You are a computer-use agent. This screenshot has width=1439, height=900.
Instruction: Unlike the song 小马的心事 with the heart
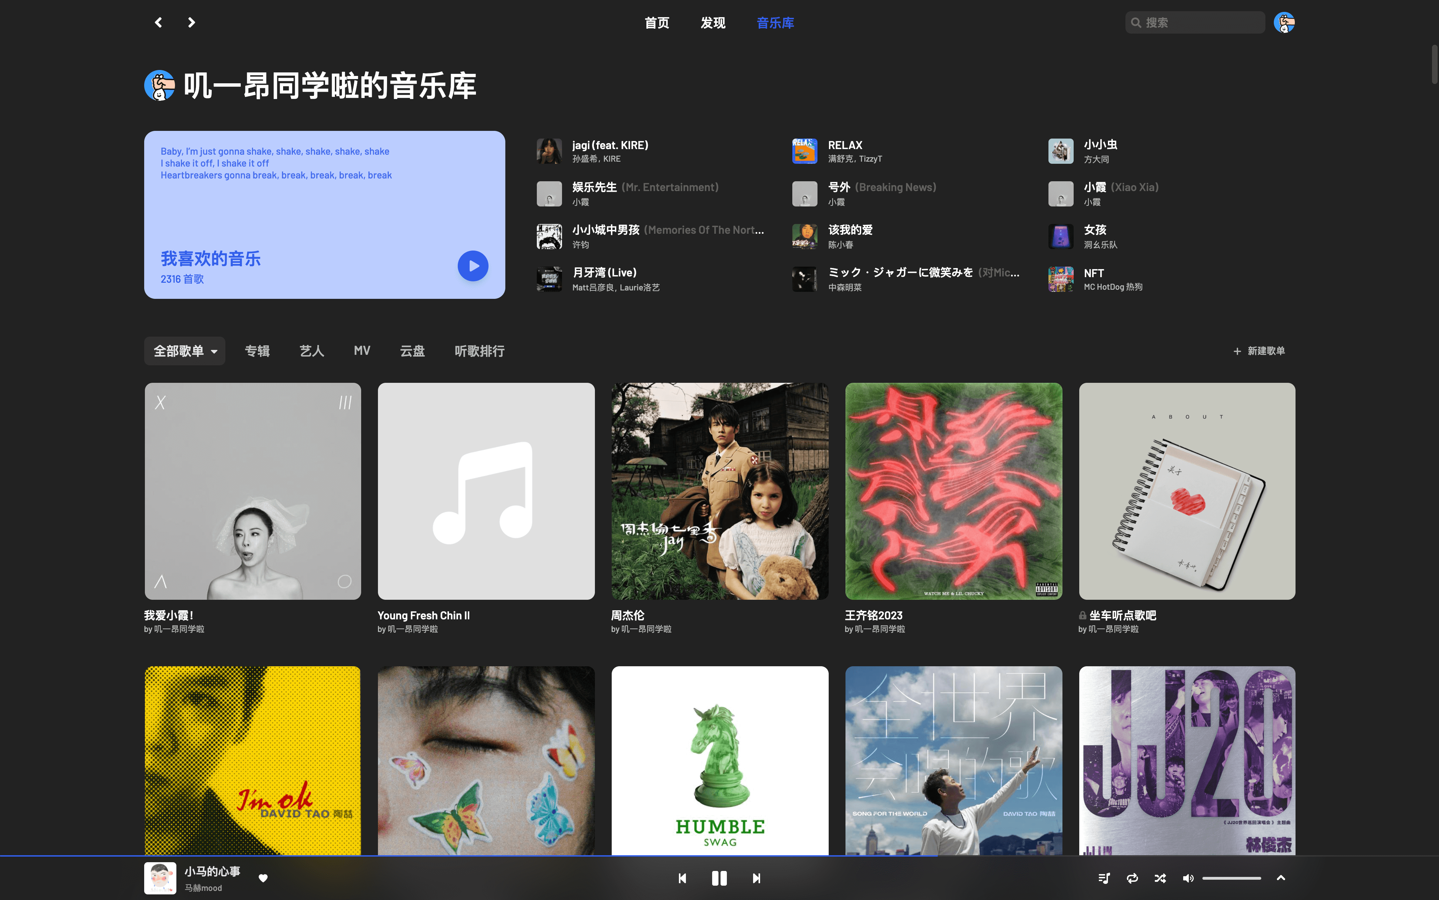tap(263, 878)
